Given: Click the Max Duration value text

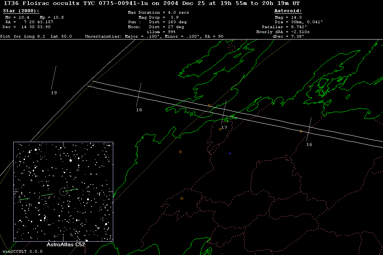Looking at the screenshot, I should click(158, 13).
